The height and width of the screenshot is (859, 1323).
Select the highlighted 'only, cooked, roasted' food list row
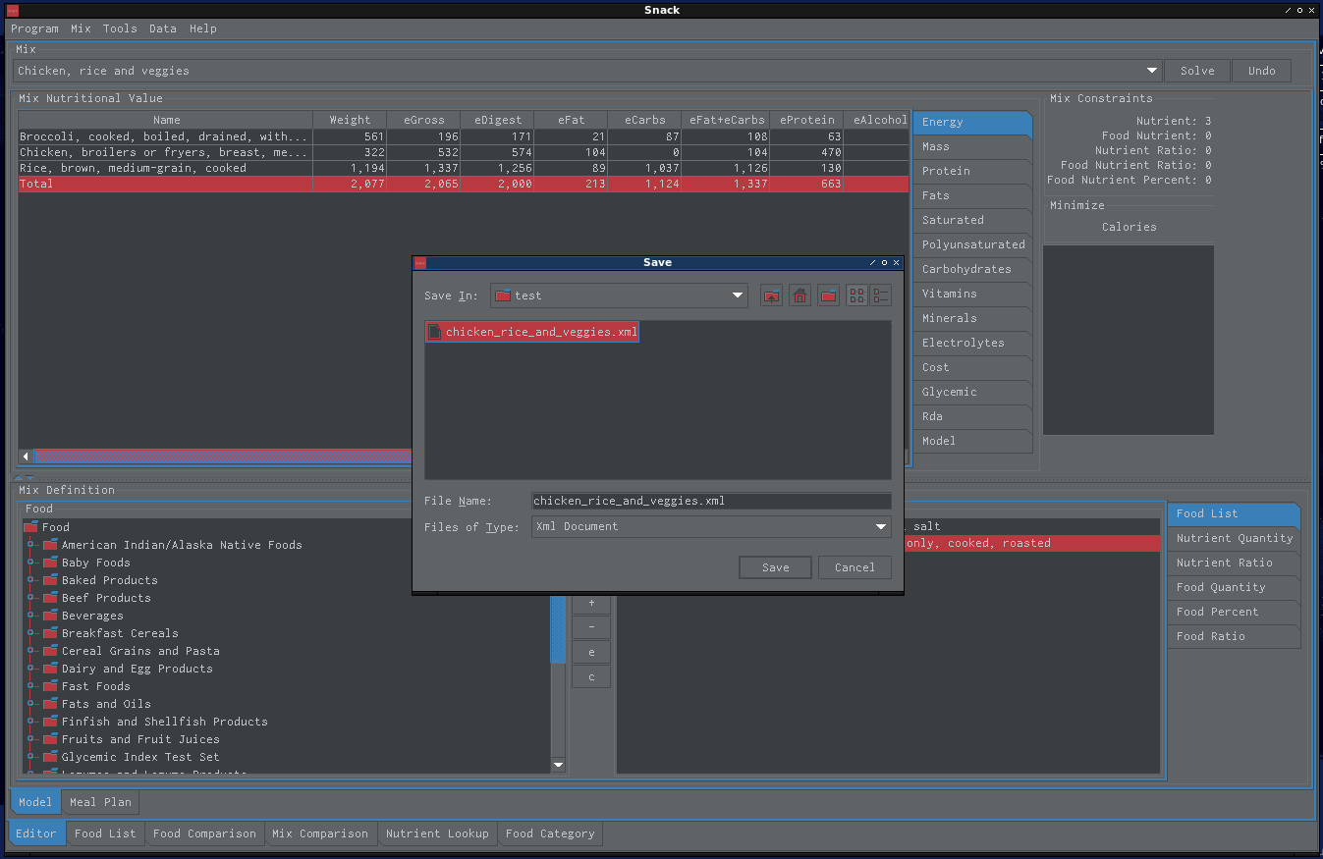(x=1032, y=543)
